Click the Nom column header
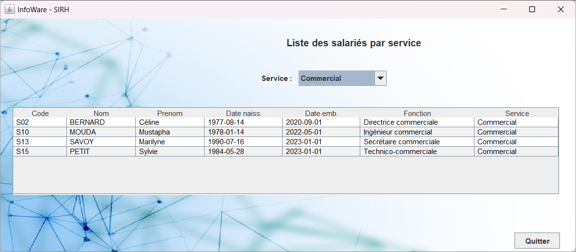The image size is (576, 252). point(101,114)
